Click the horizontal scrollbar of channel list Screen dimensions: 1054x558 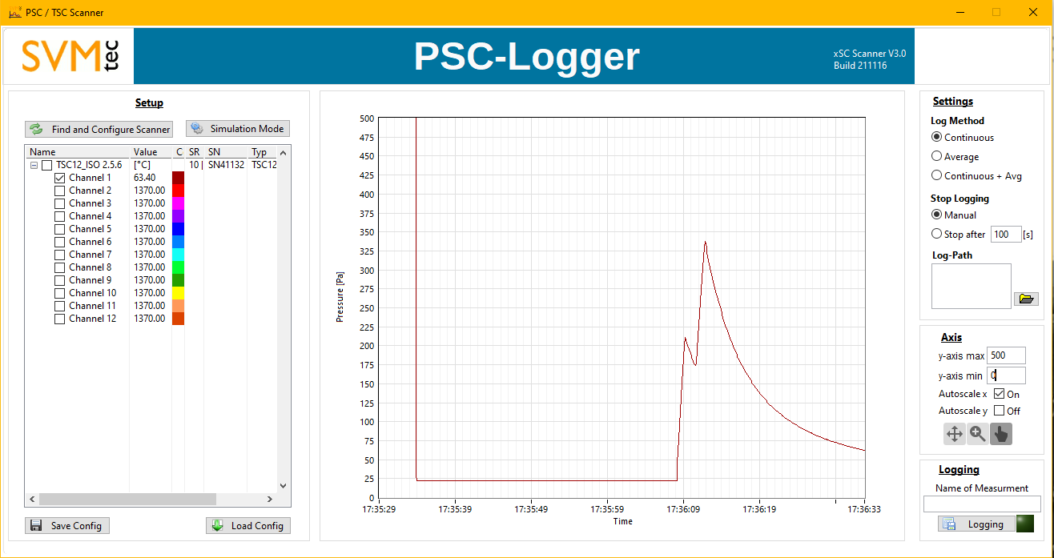pos(128,499)
